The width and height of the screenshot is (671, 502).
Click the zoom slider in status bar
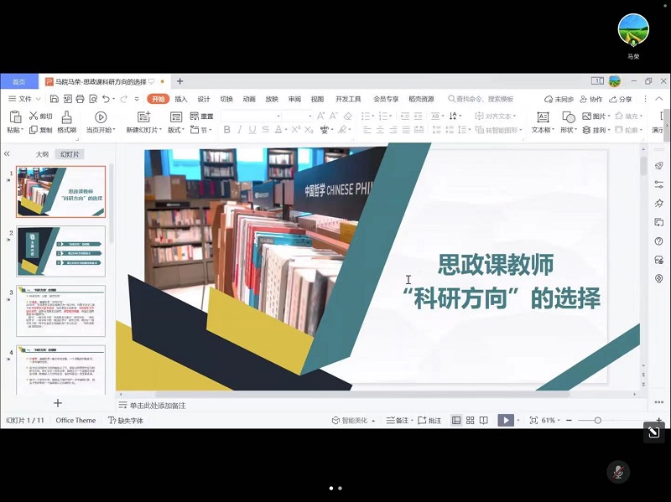597,420
